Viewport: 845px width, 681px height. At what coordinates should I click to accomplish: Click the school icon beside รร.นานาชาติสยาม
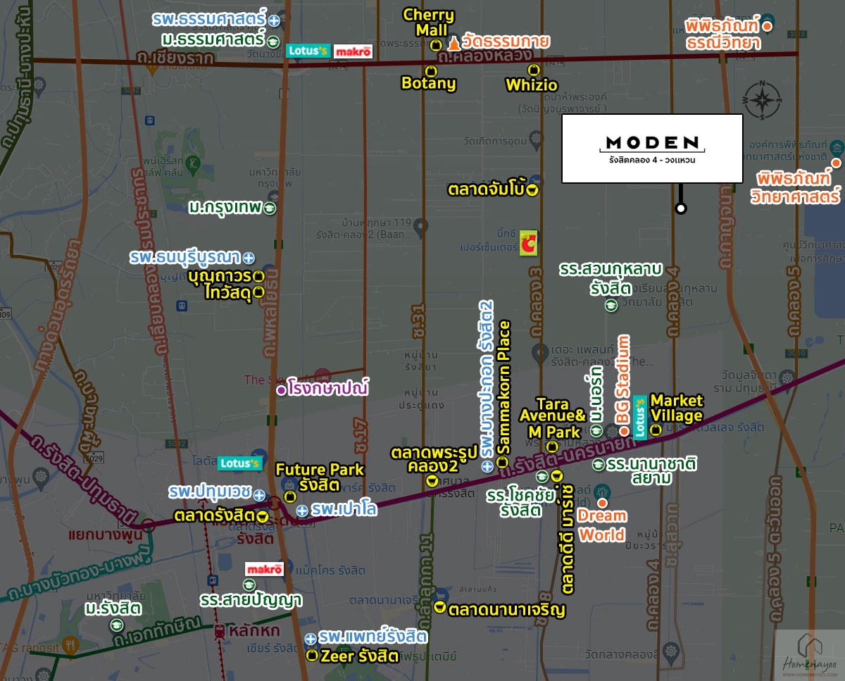point(598,465)
